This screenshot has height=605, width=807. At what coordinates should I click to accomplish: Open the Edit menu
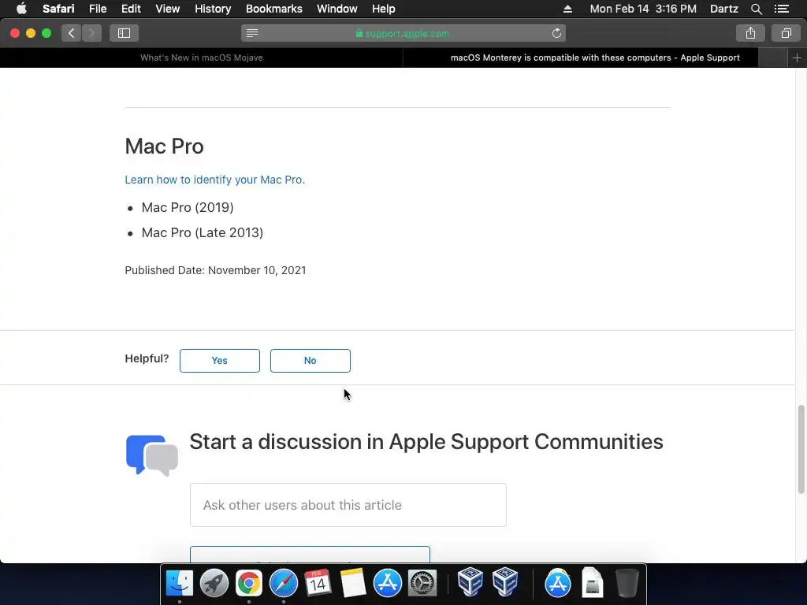point(131,9)
